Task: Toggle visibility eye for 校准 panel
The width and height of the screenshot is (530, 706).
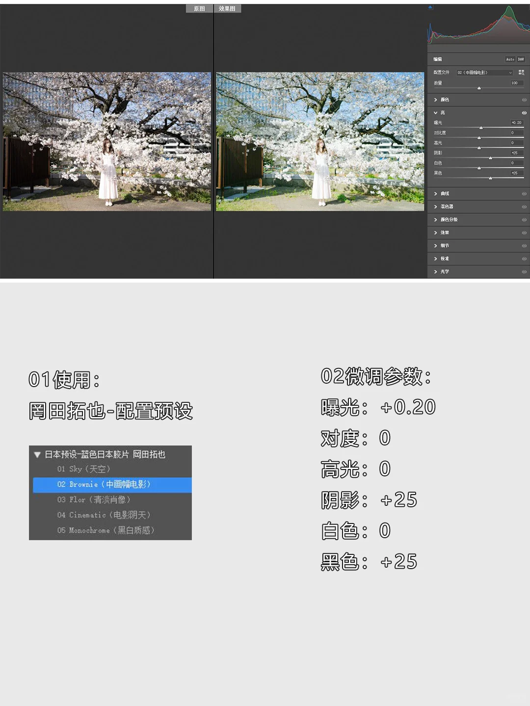Action: coord(524,259)
